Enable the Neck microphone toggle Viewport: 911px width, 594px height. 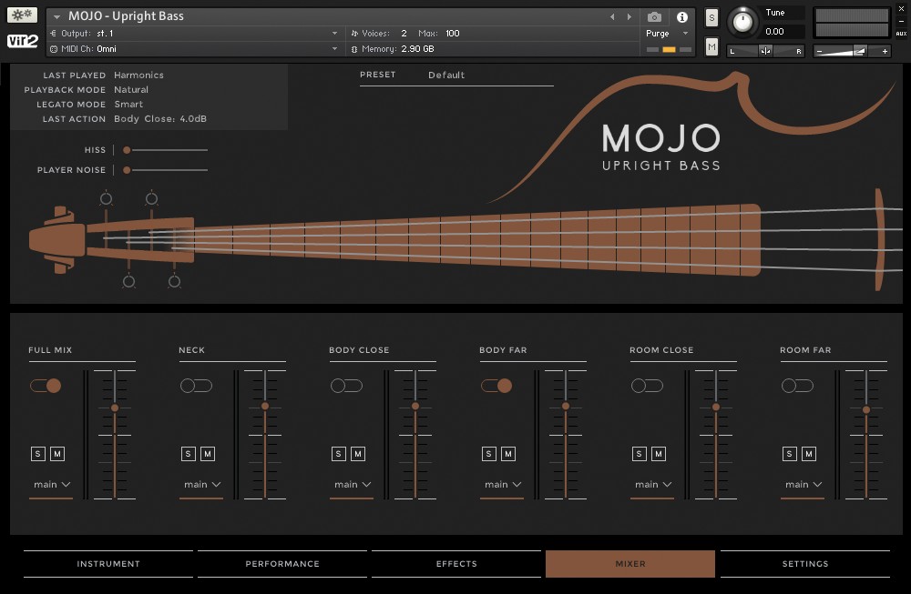[x=196, y=386]
